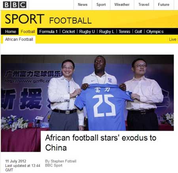Open the Weather section
The width and height of the screenshot is (178, 173).
tap(122, 5)
